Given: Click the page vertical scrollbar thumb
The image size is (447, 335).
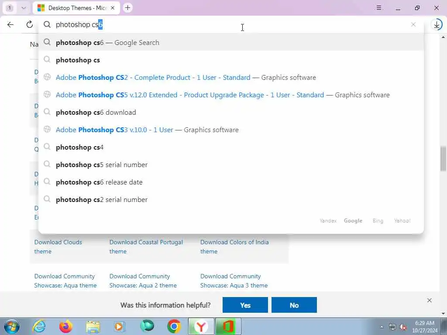Looking at the screenshot, I should (x=444, y=159).
